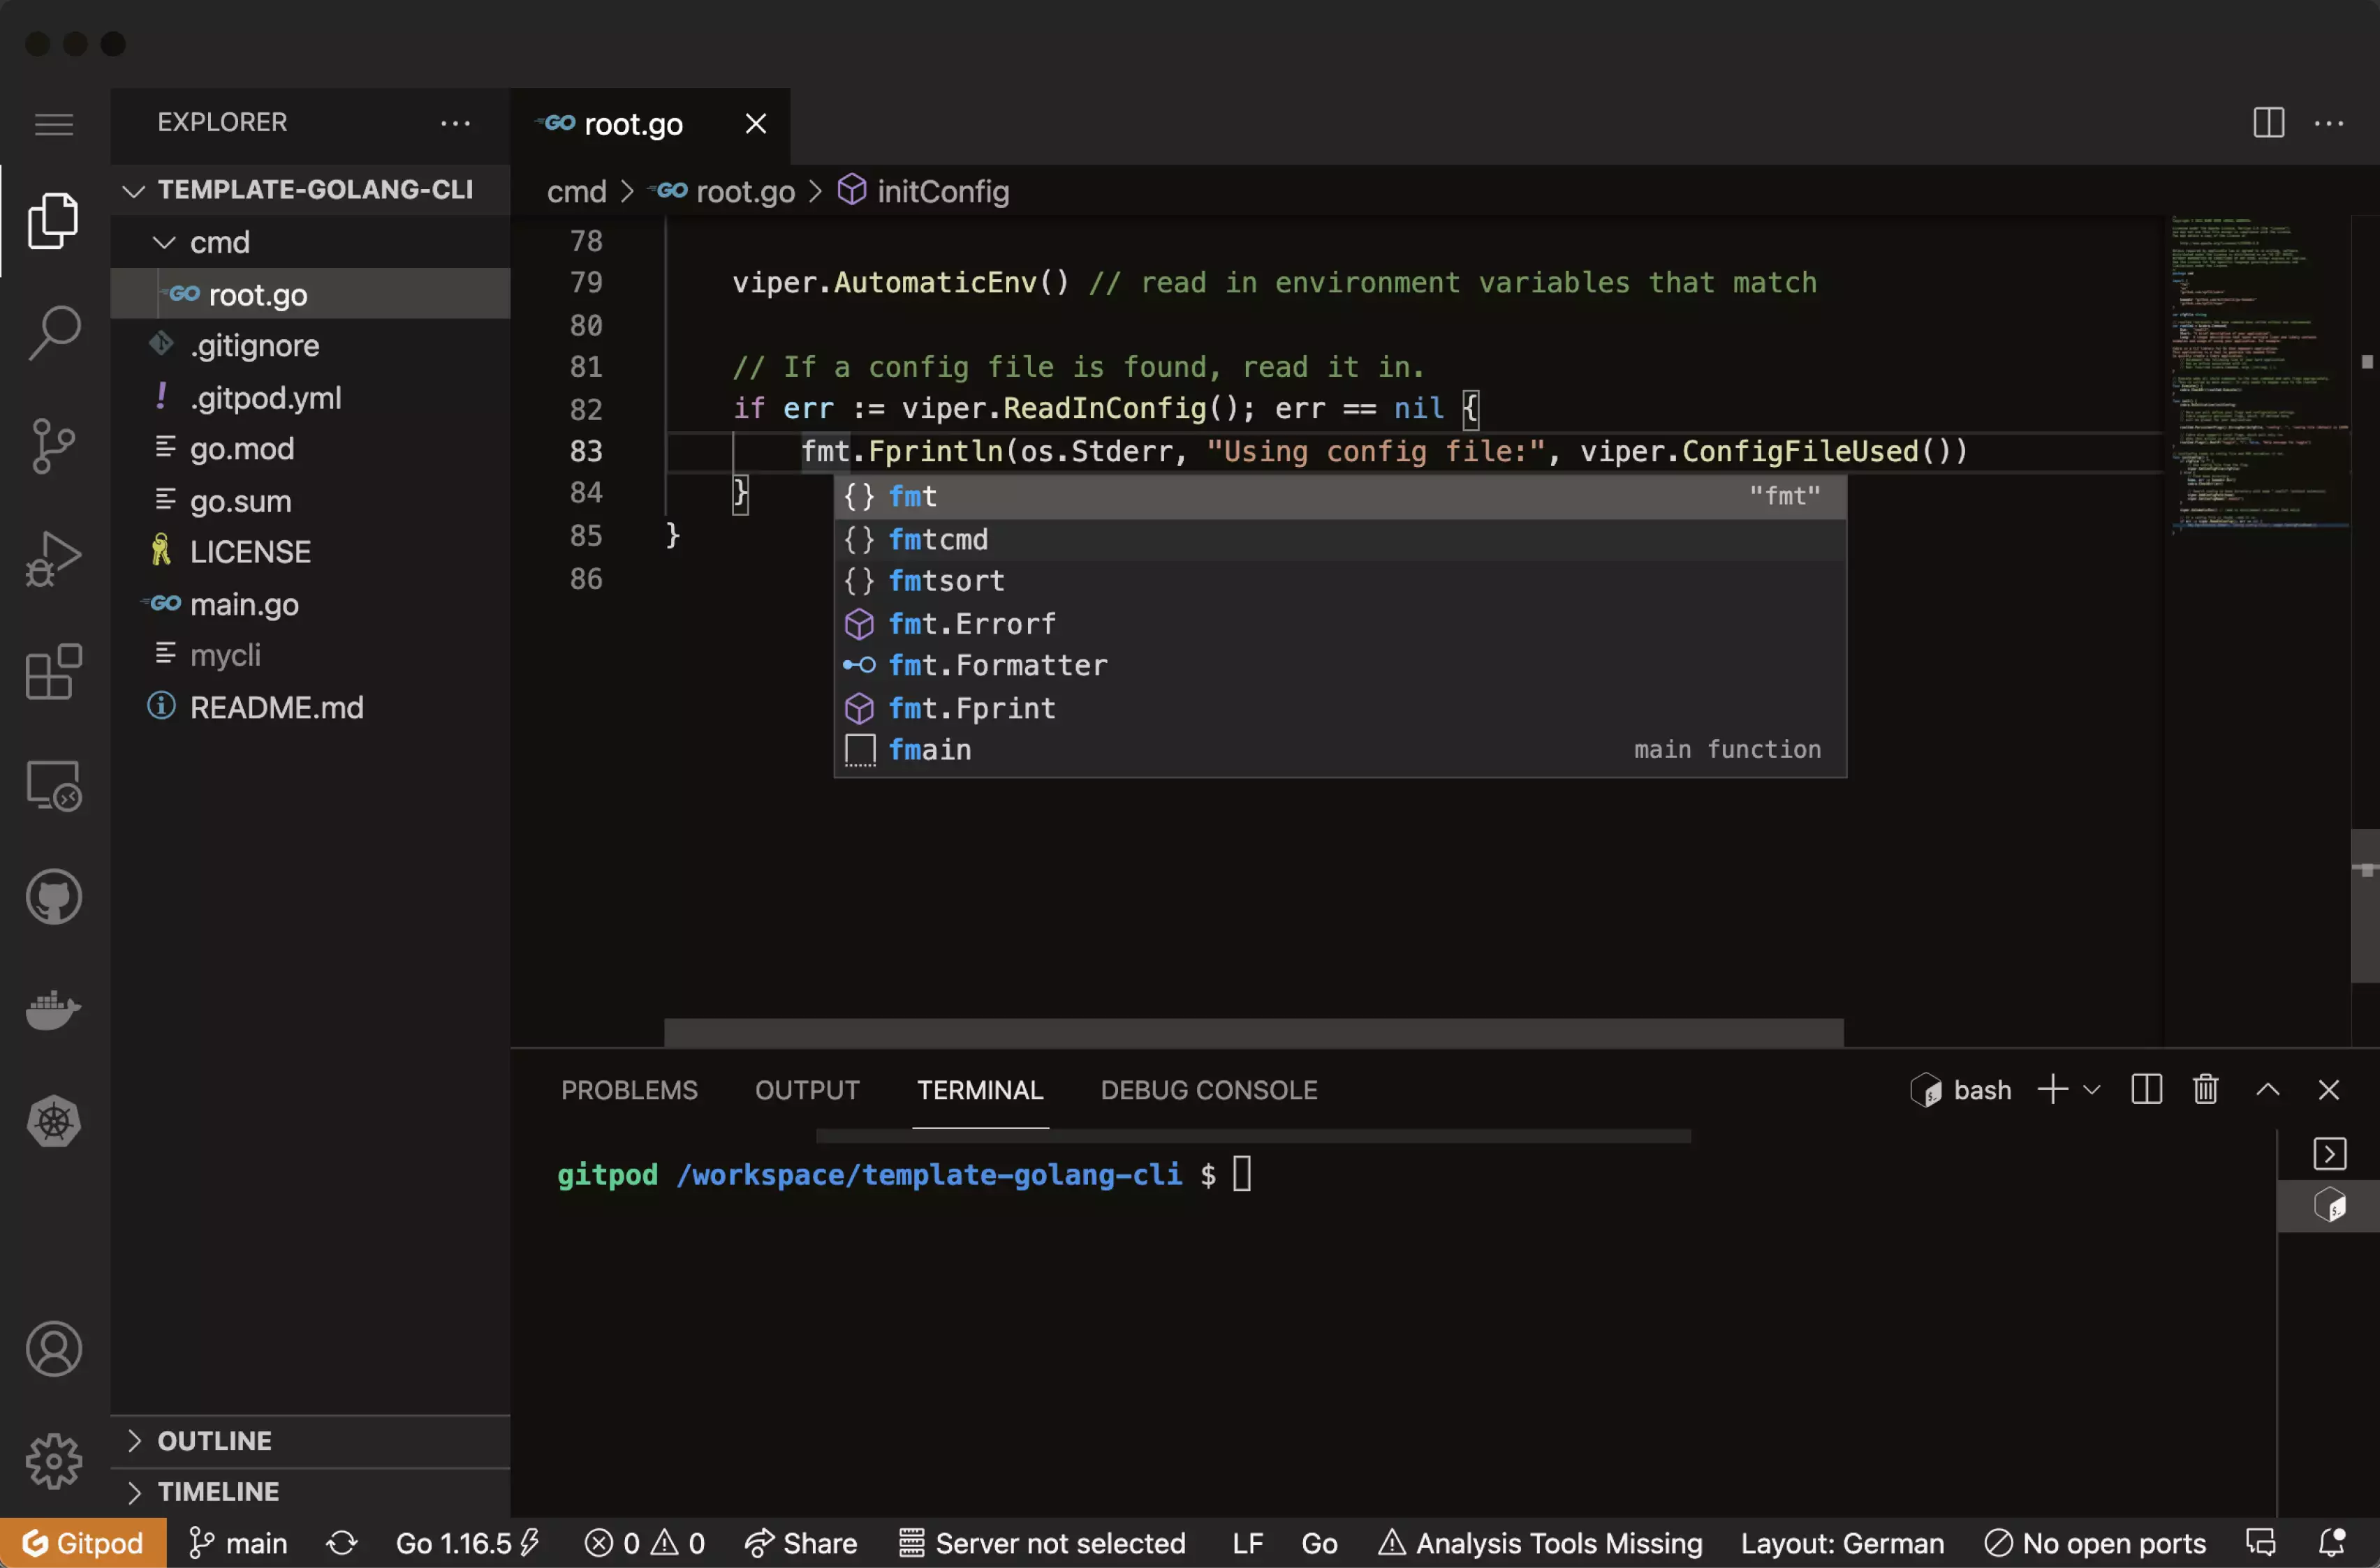The height and width of the screenshot is (1568, 2380).
Task: Open main.go in explorer
Action: [310, 604]
